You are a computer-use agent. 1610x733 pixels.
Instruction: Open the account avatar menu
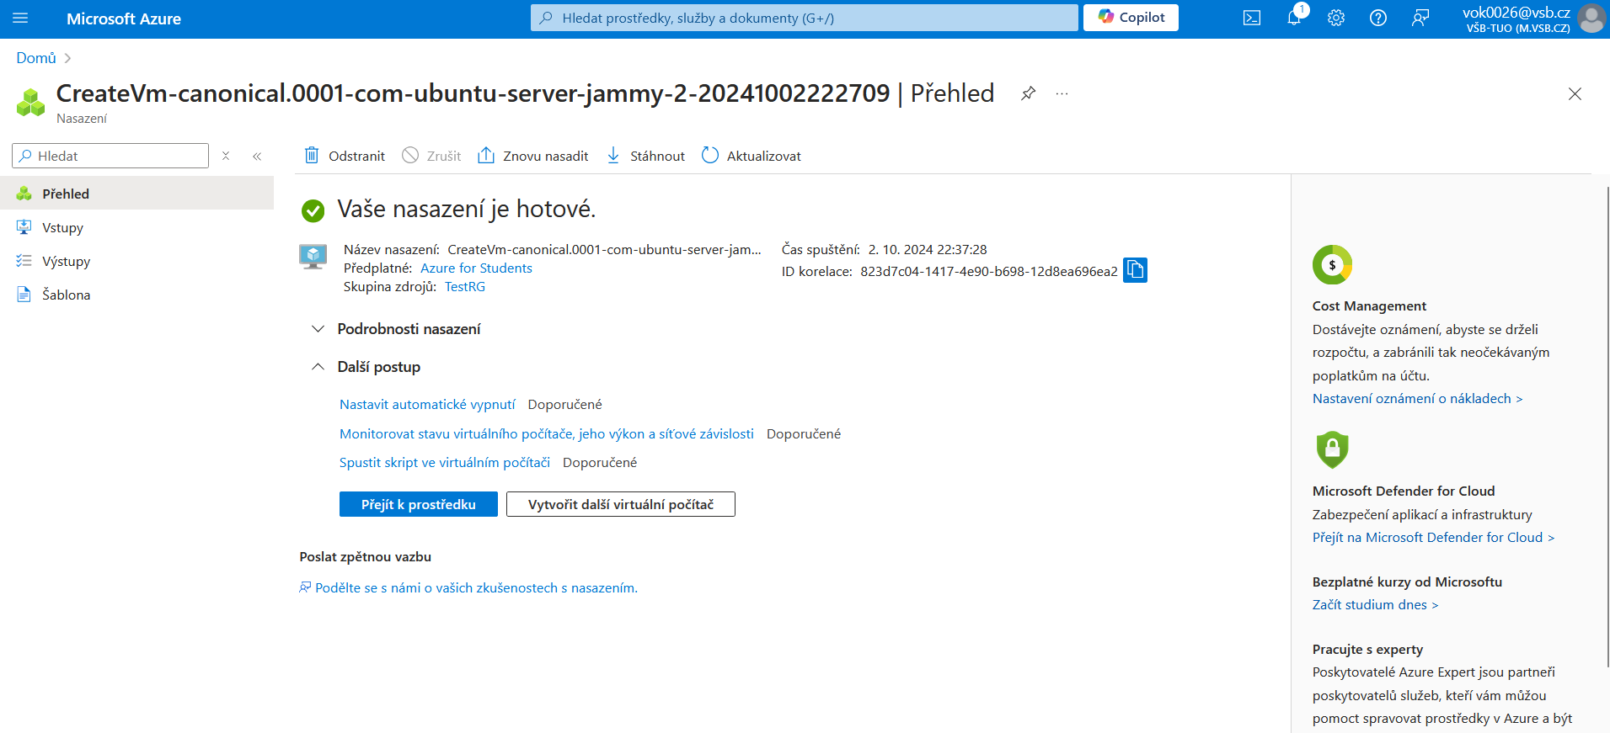pos(1591,18)
